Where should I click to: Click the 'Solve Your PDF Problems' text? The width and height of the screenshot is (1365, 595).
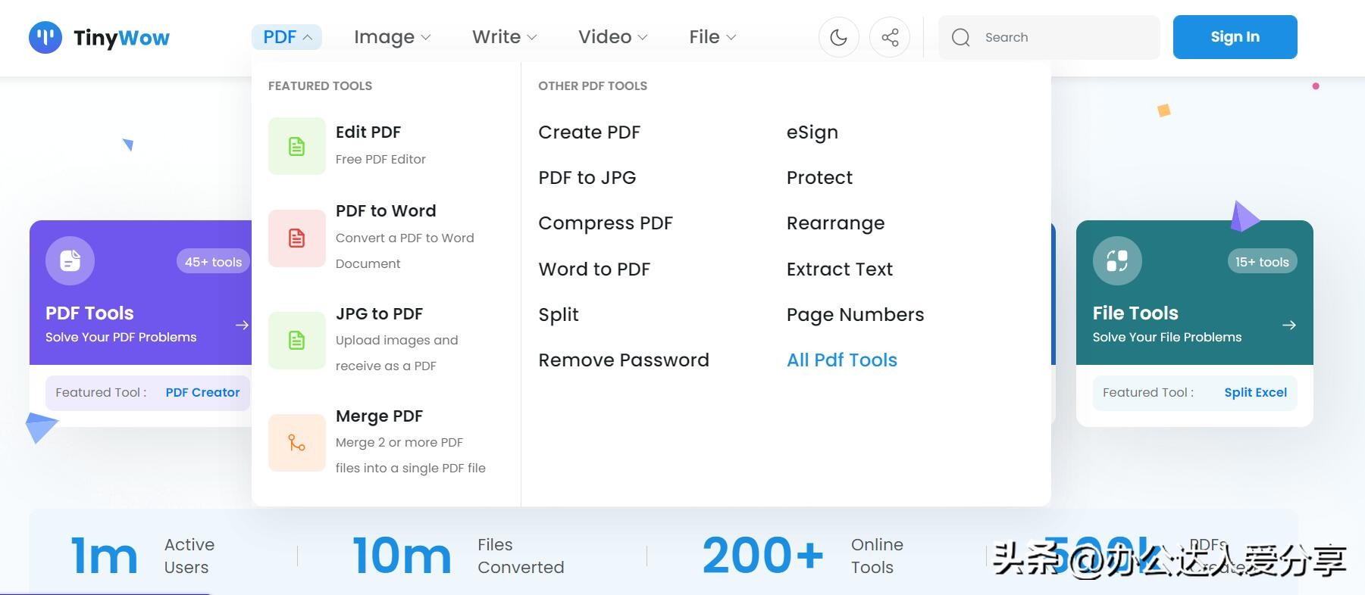point(121,338)
